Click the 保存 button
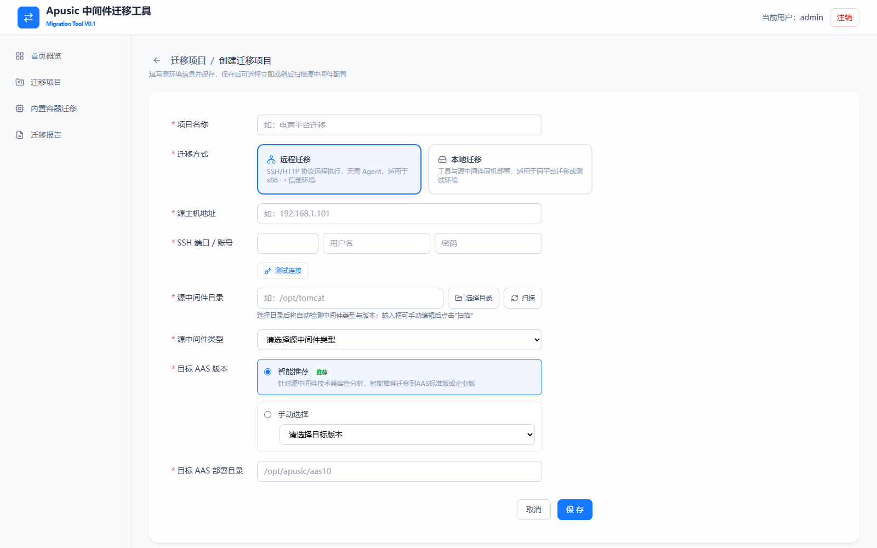This screenshot has height=548, width=877. [575, 510]
